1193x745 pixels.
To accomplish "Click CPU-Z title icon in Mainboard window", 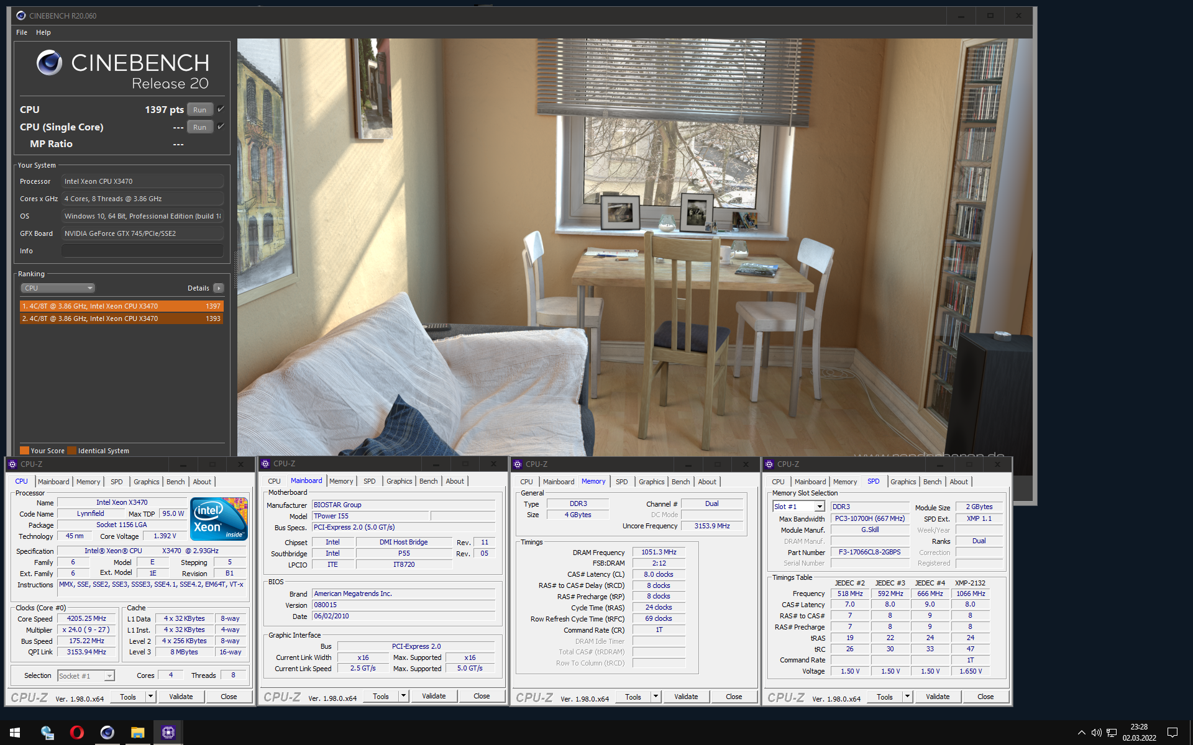I will coord(265,464).
